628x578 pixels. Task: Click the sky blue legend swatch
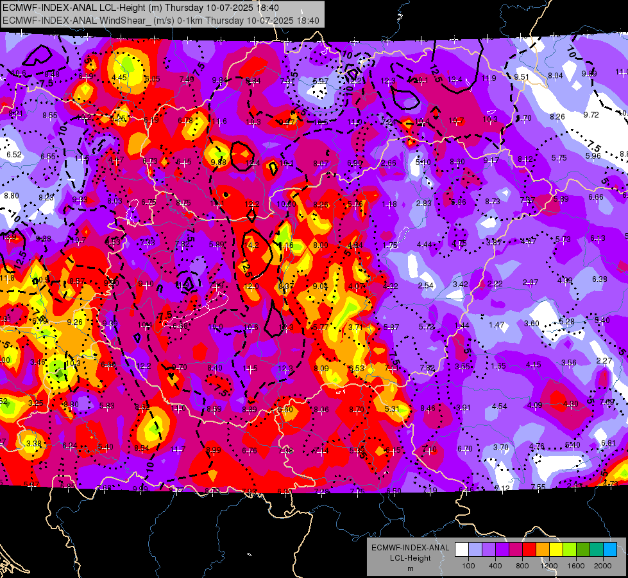(x=610, y=549)
